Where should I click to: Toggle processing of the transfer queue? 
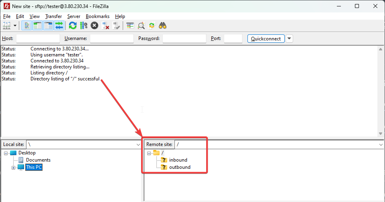[x=83, y=26]
